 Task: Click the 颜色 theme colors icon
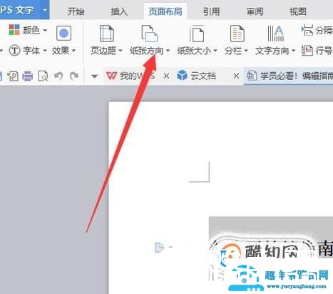pos(14,30)
